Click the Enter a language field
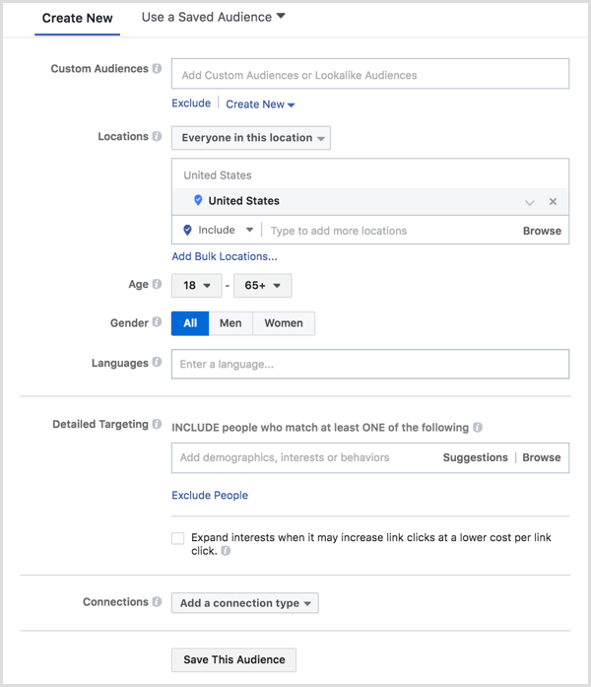This screenshot has width=591, height=687. 370,365
